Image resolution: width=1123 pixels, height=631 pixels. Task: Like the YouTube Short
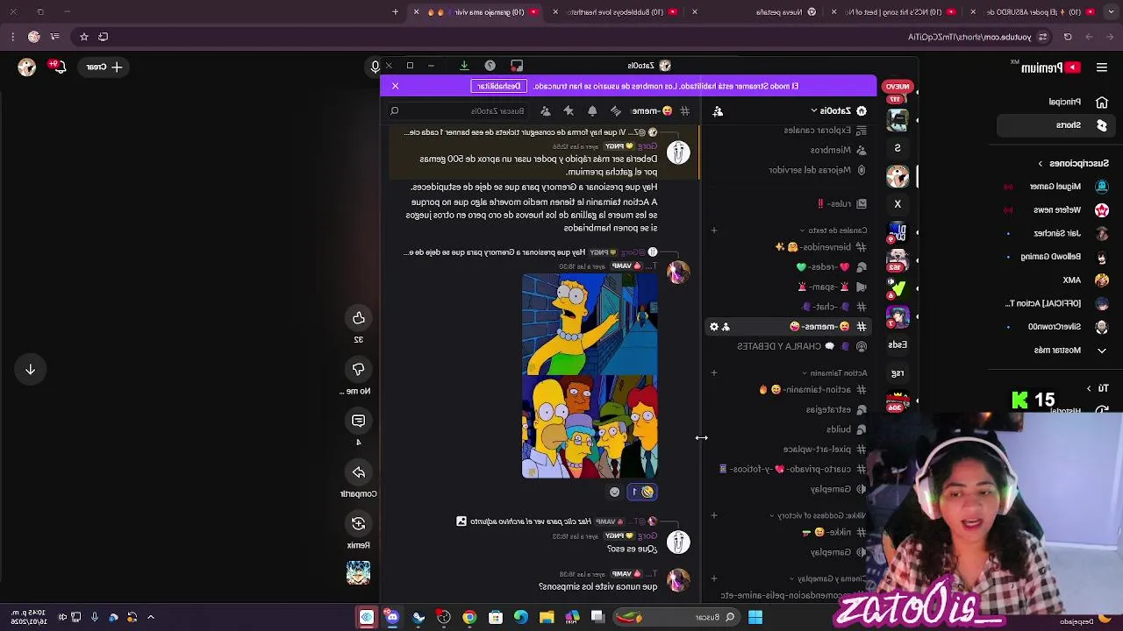click(358, 318)
